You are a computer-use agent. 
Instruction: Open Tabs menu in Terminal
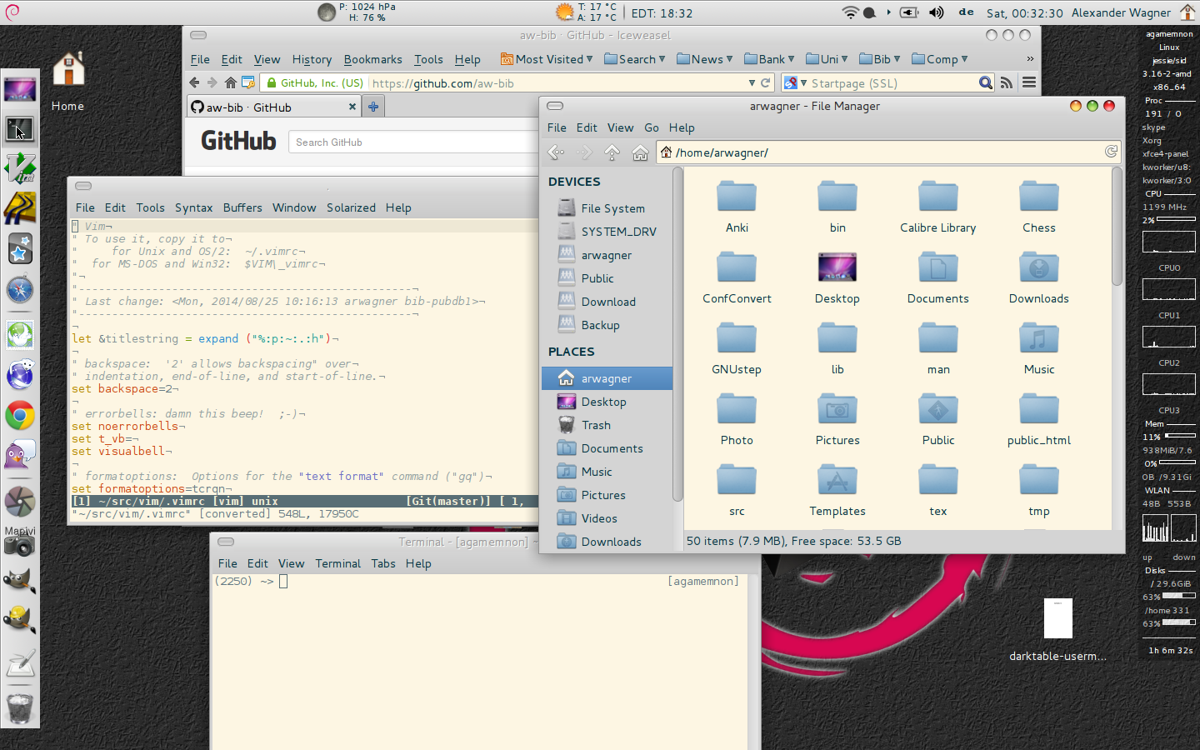pos(383,563)
